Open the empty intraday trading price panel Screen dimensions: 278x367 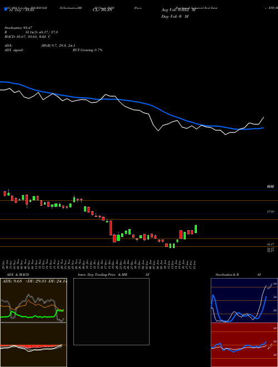click(x=111, y=311)
